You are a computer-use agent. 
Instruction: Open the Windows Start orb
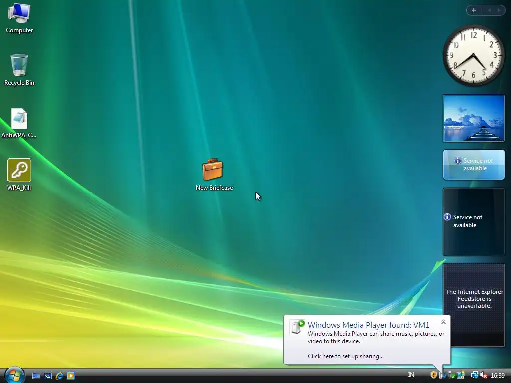14,376
